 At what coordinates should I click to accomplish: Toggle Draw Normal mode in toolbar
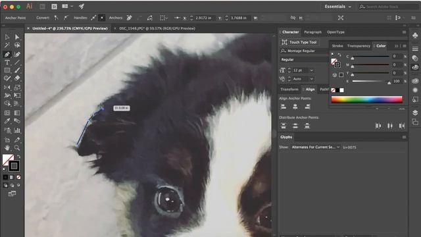(x=5, y=186)
